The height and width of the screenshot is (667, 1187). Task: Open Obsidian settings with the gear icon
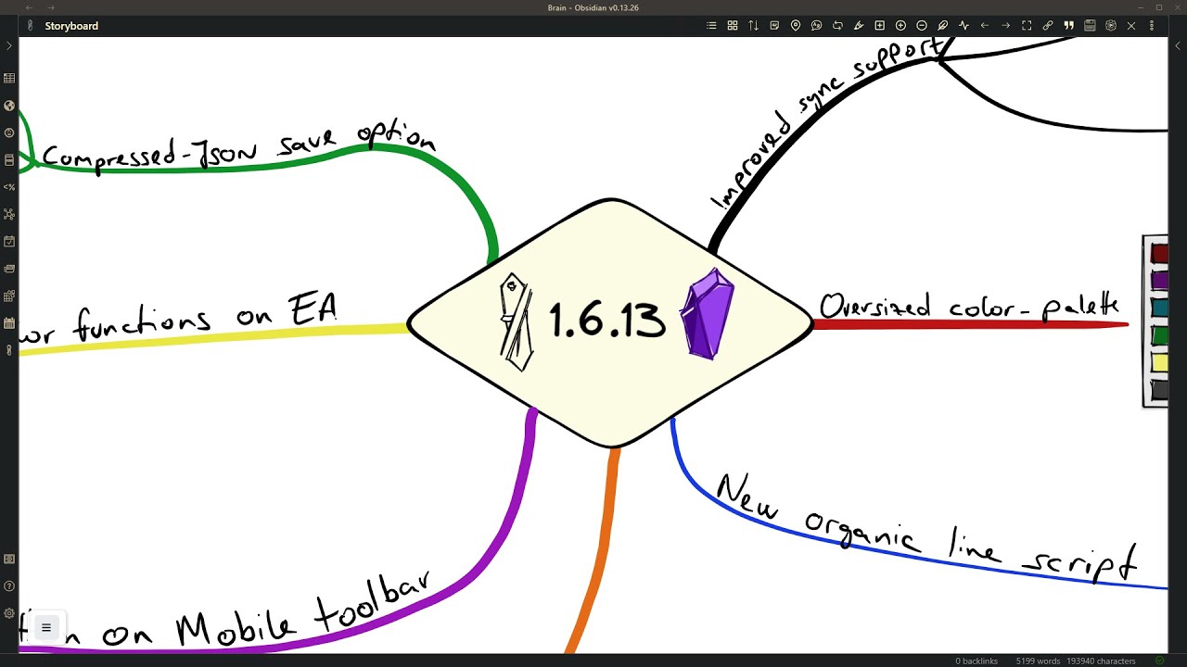(x=9, y=613)
